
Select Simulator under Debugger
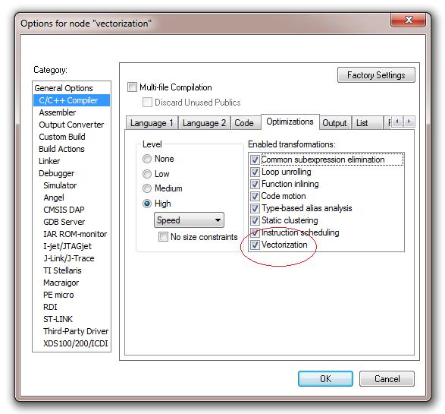tap(60, 185)
